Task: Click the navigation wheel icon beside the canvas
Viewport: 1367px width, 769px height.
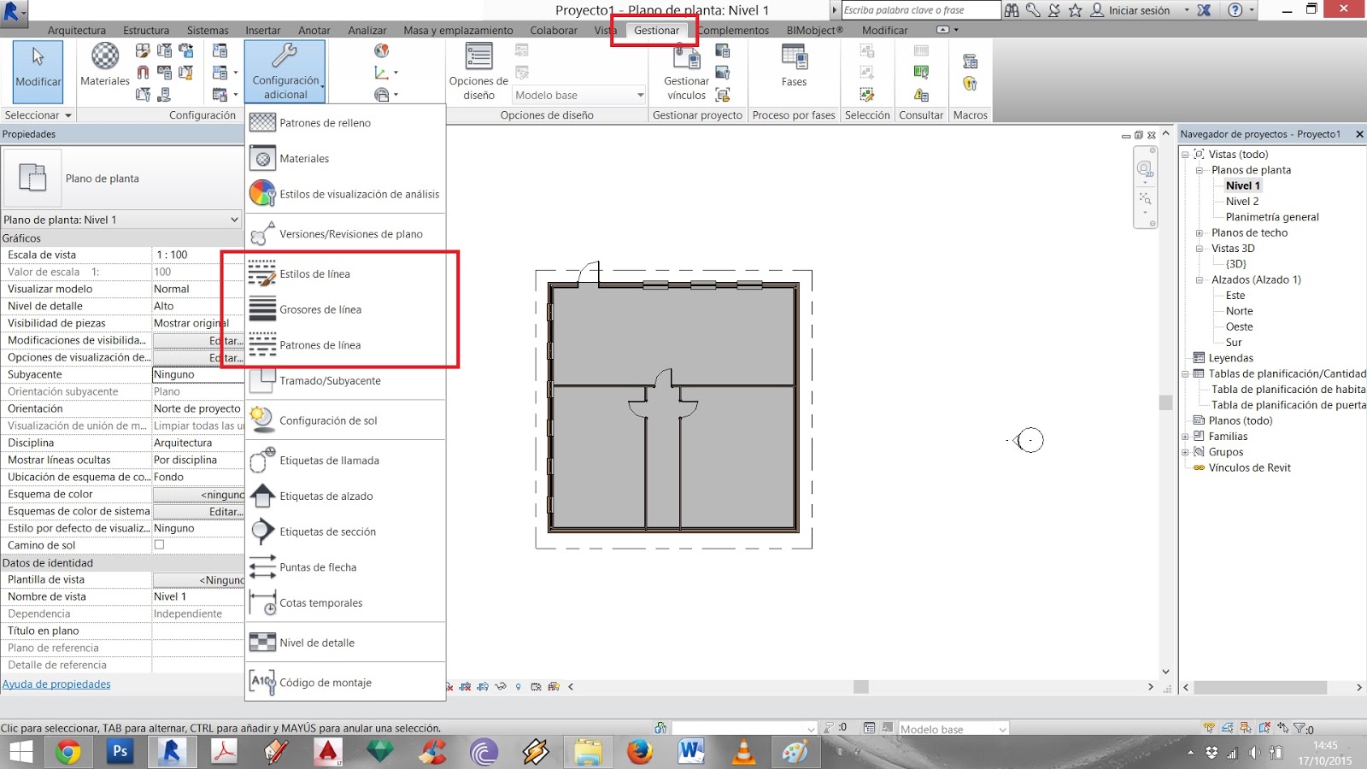Action: 1145,169
